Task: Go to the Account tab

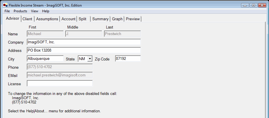Action: tap(68, 19)
